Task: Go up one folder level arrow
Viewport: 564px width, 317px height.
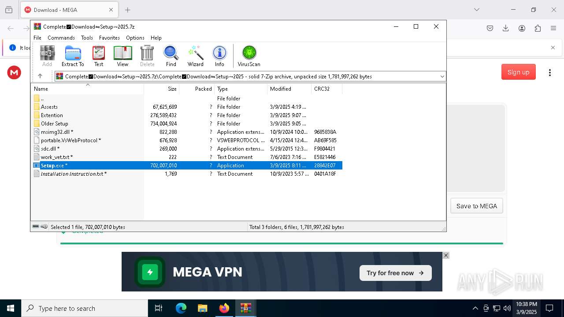Action: [x=40, y=76]
